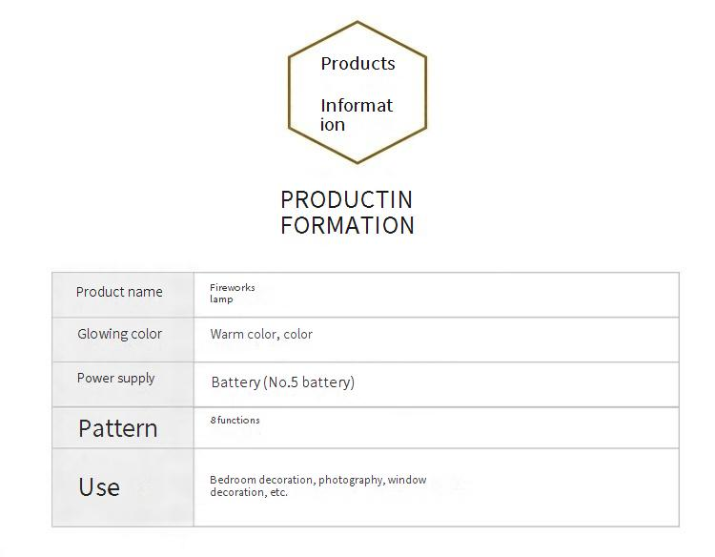The width and height of the screenshot is (715, 557).
Task: Click the word window in the Use row
Action: click(407, 480)
